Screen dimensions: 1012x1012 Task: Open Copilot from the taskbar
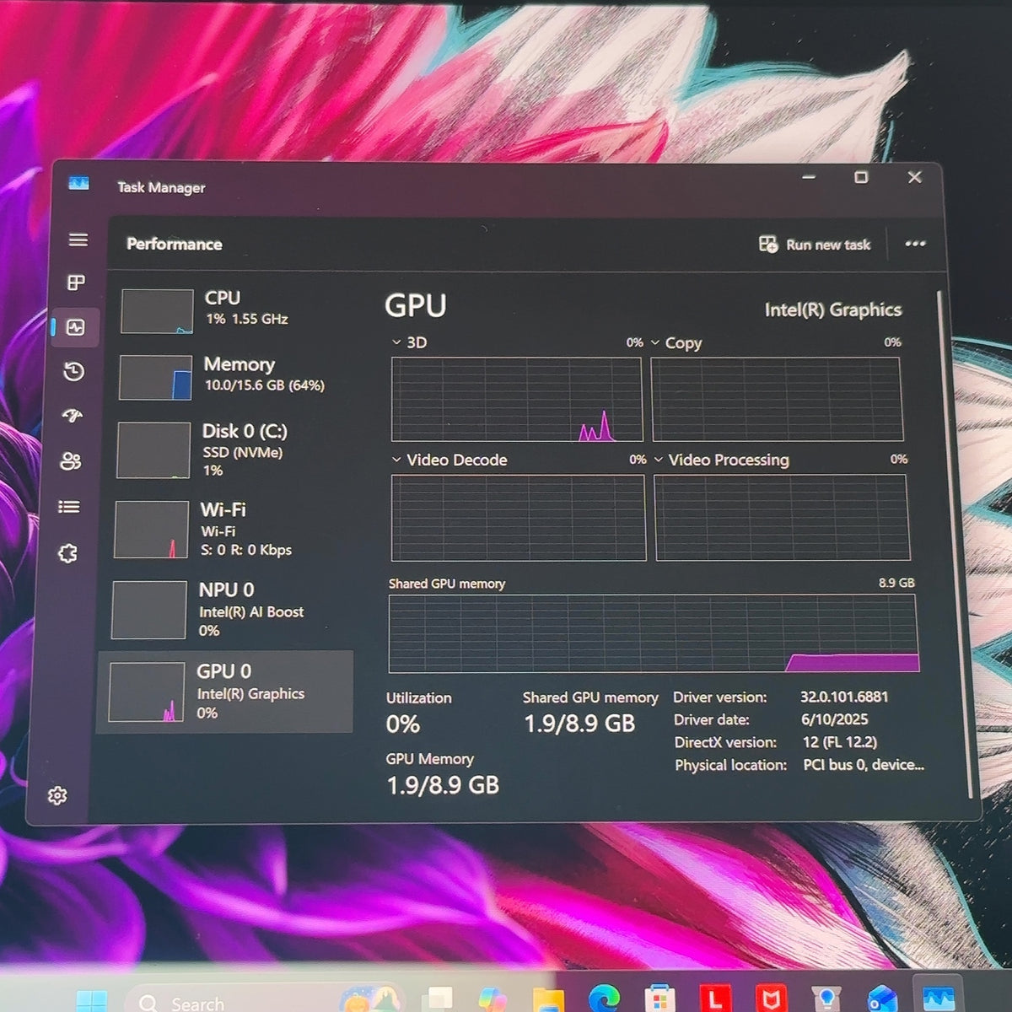[x=493, y=1000]
